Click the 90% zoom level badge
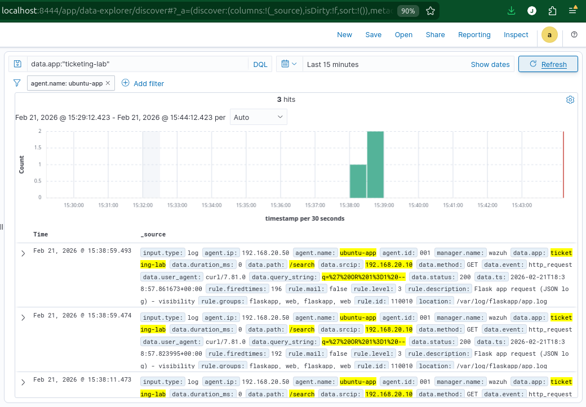This screenshot has height=407, width=586. [x=408, y=11]
